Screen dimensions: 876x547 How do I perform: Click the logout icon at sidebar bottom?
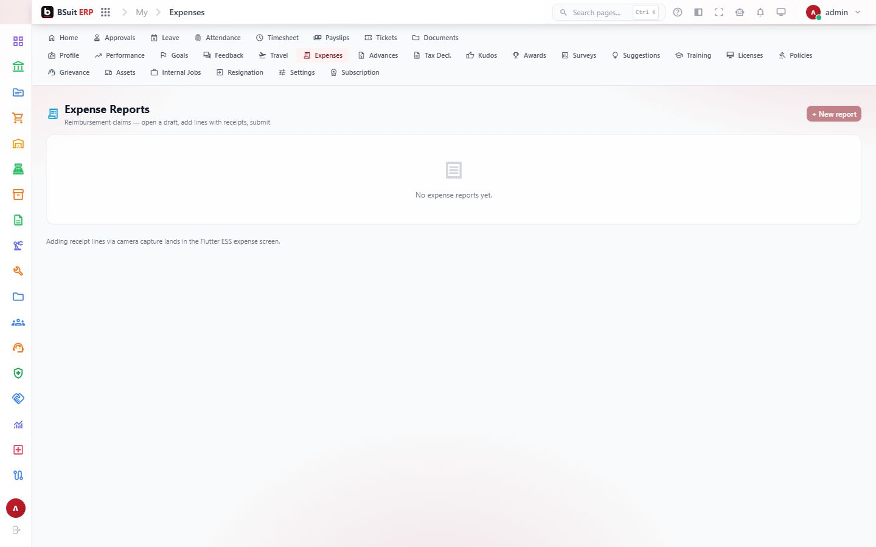coord(16,530)
